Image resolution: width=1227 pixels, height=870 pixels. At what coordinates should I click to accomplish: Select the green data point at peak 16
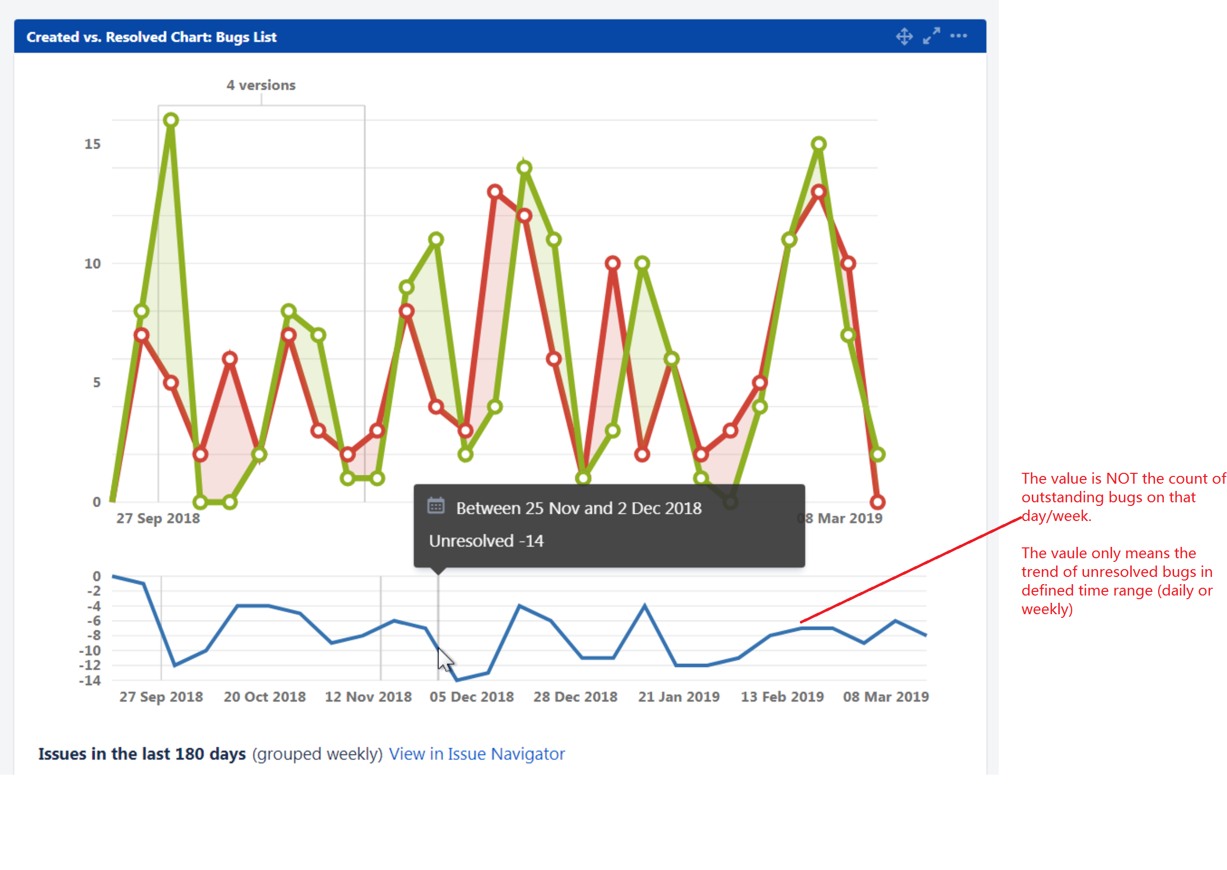coord(171,120)
